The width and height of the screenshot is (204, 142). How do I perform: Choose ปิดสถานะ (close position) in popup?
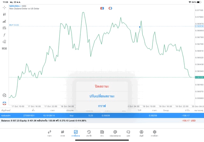[x=102, y=86]
